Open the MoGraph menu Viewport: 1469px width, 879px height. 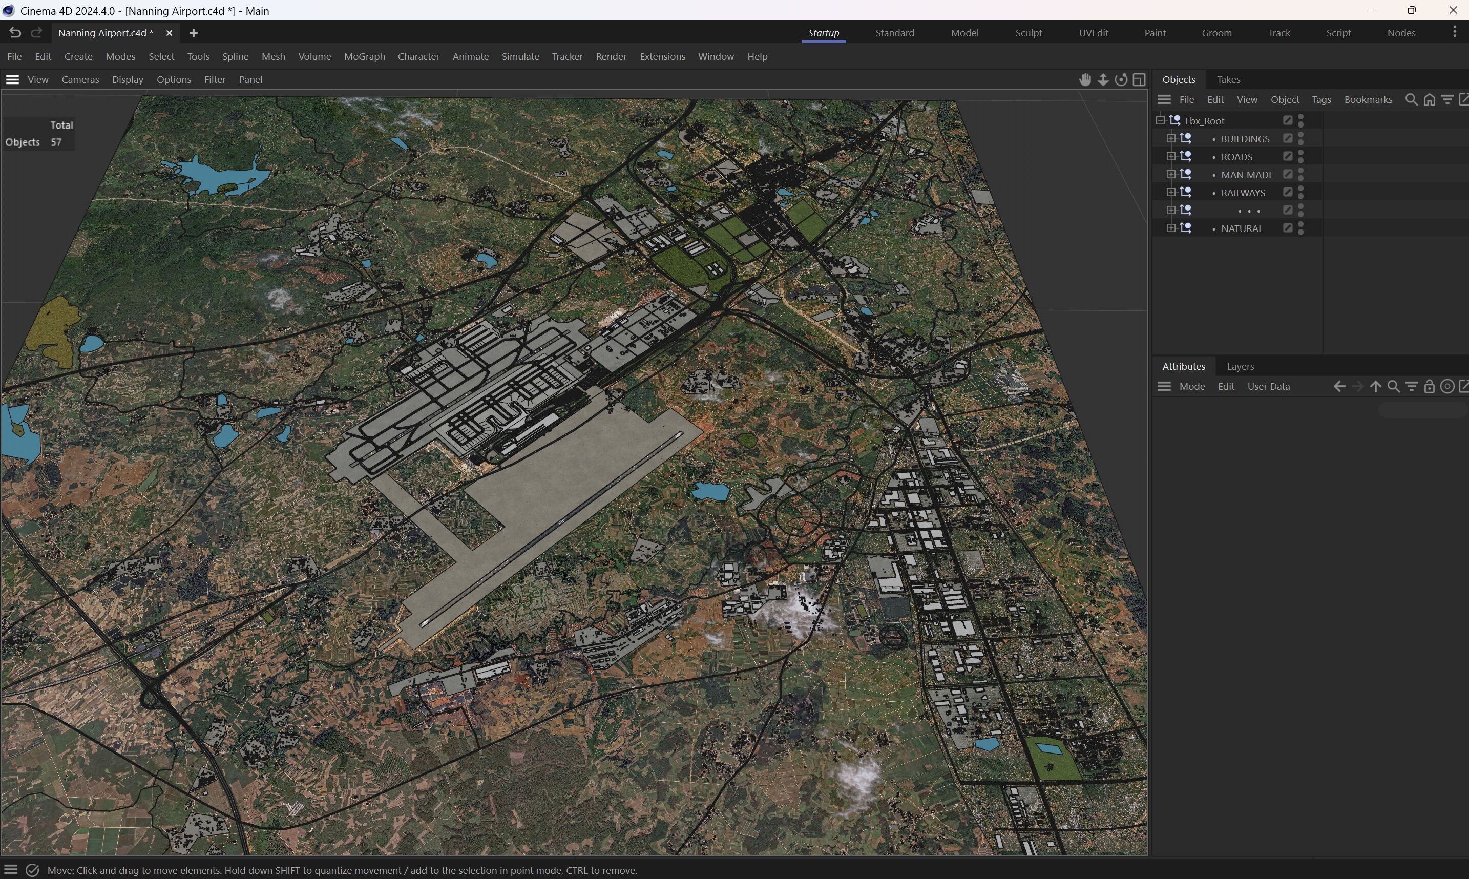(364, 56)
